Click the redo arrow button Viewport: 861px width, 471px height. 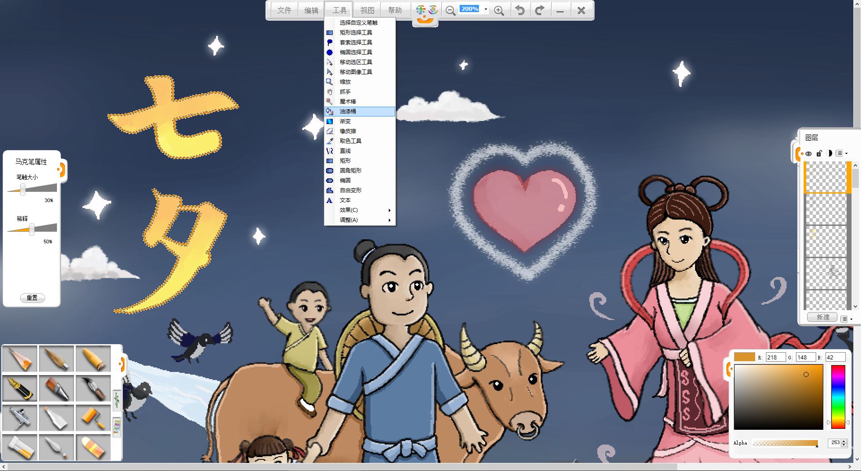pos(540,10)
